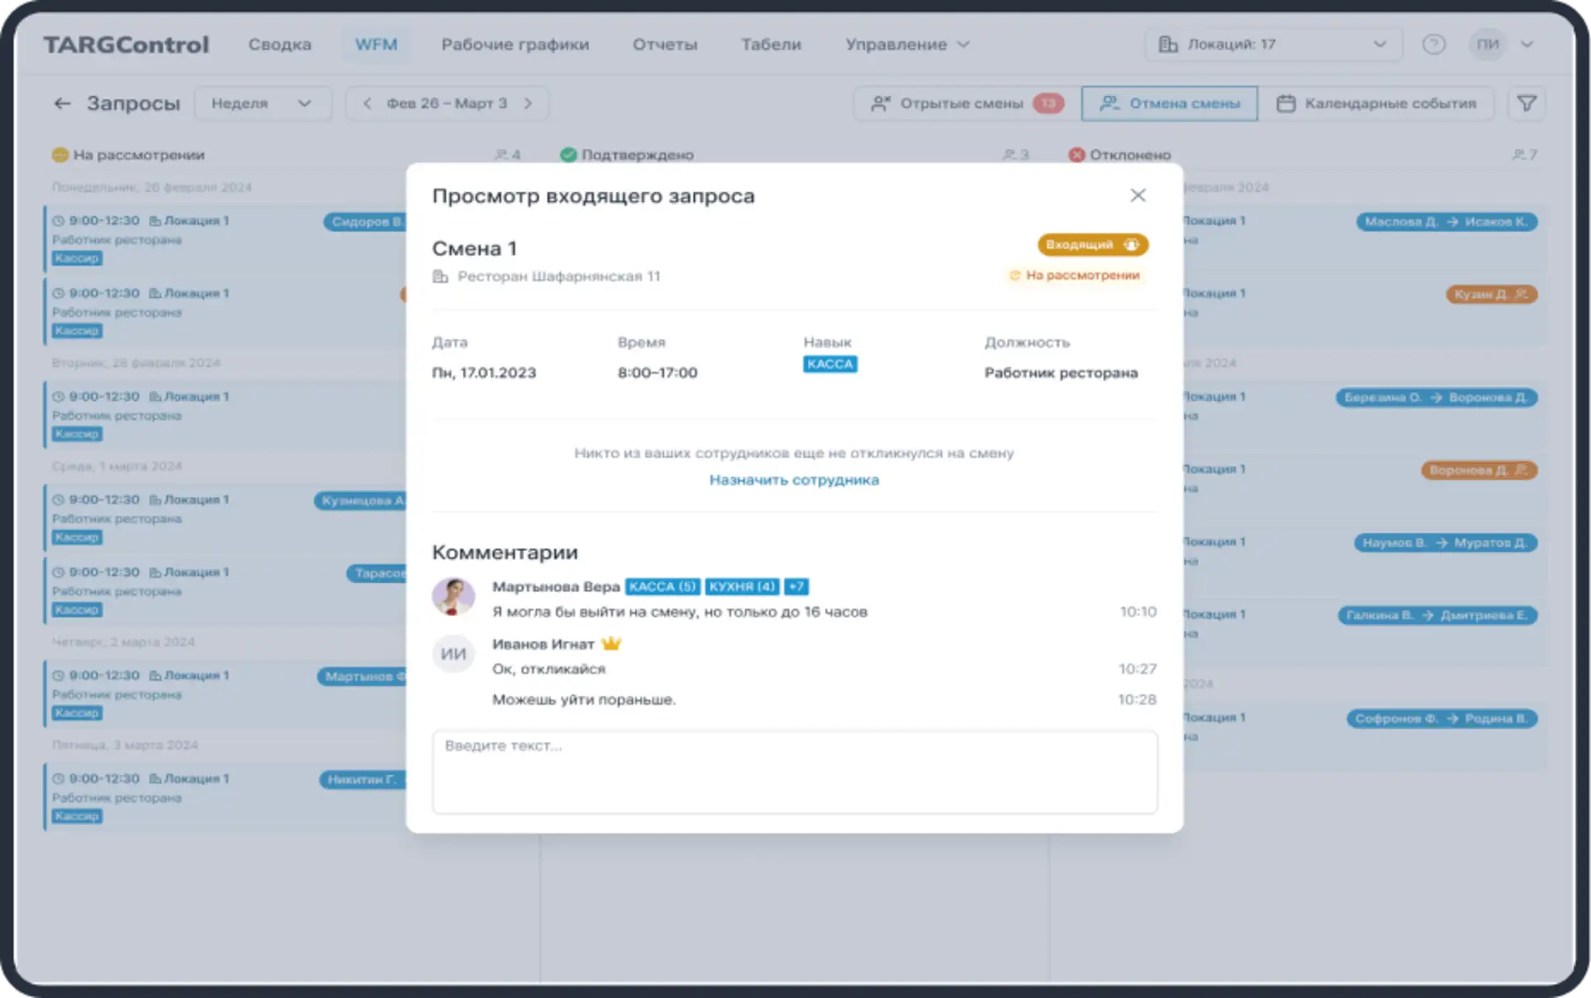
Task: Expand the Локаций: 17 selector
Action: tap(1273, 45)
